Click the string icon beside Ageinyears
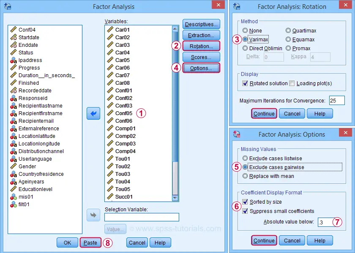The width and height of the screenshot is (355, 253). pyautogui.click(x=14, y=182)
